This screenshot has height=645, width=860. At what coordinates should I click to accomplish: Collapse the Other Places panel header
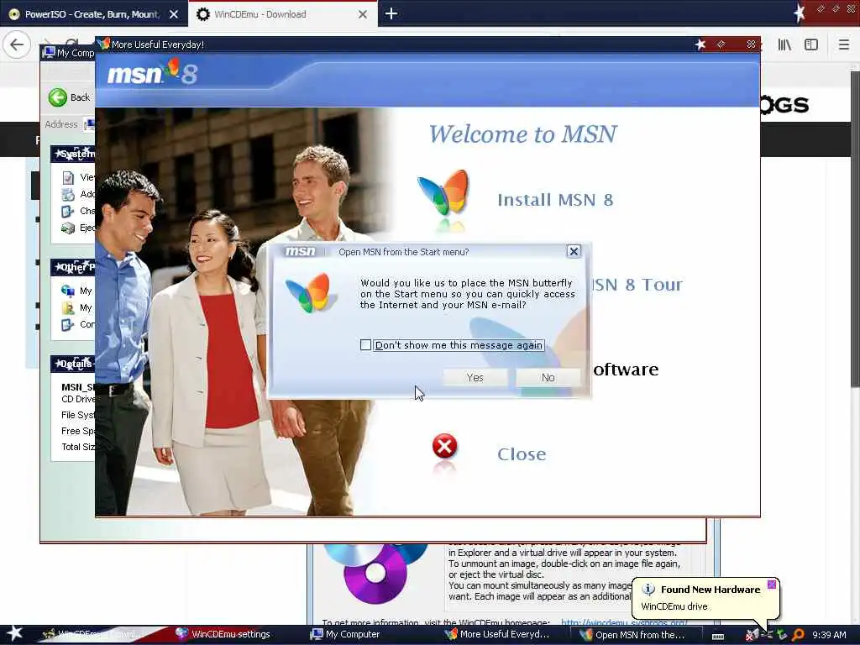pyautogui.click(x=73, y=267)
